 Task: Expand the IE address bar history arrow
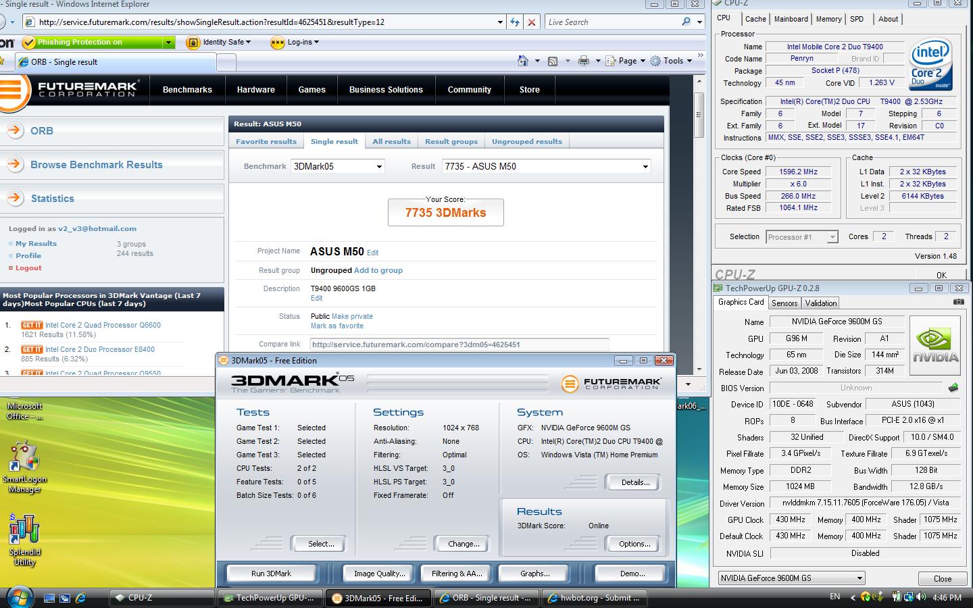(500, 22)
